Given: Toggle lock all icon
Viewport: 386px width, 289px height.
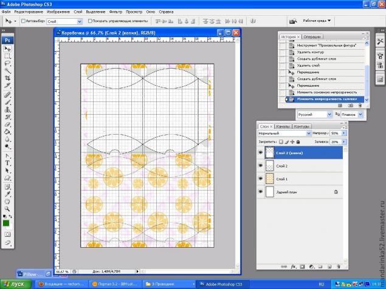Looking at the screenshot, I should [x=298, y=142].
